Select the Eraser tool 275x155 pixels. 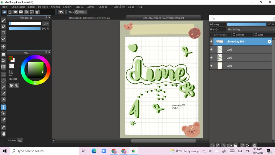(3, 27)
